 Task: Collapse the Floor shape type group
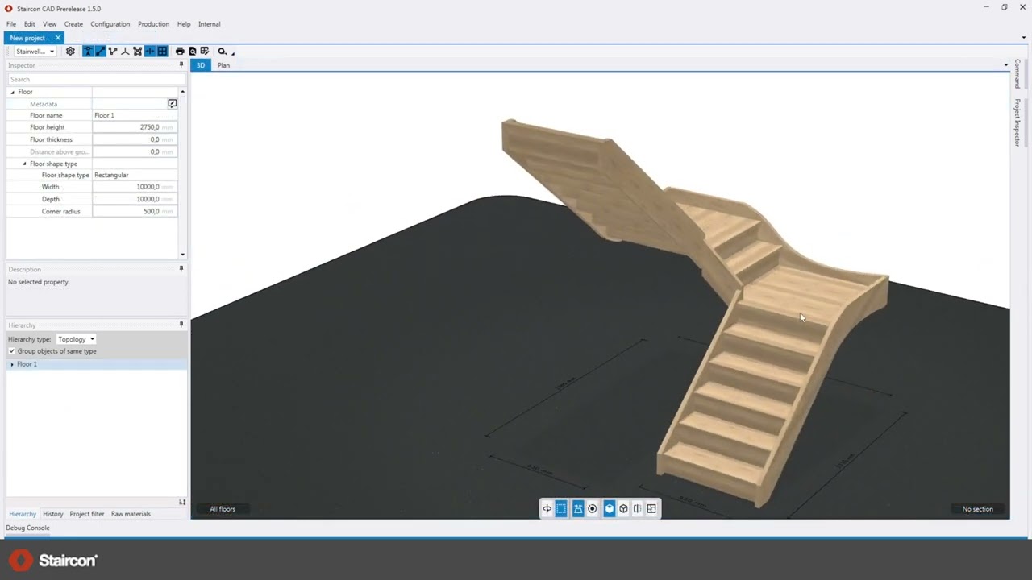click(24, 164)
